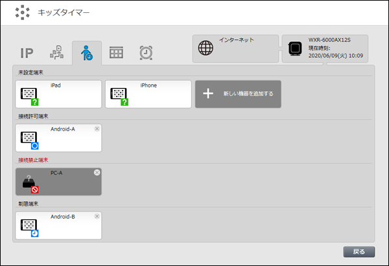Click 新しい機器を追加する button

(x=238, y=94)
